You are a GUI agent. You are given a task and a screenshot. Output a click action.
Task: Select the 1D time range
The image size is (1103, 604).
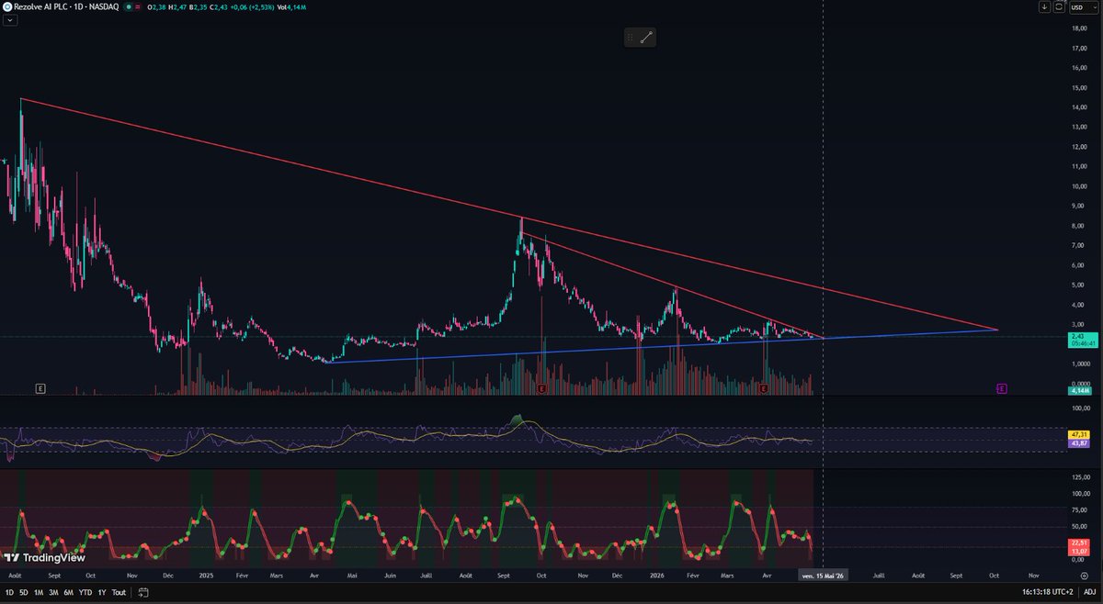point(9,593)
